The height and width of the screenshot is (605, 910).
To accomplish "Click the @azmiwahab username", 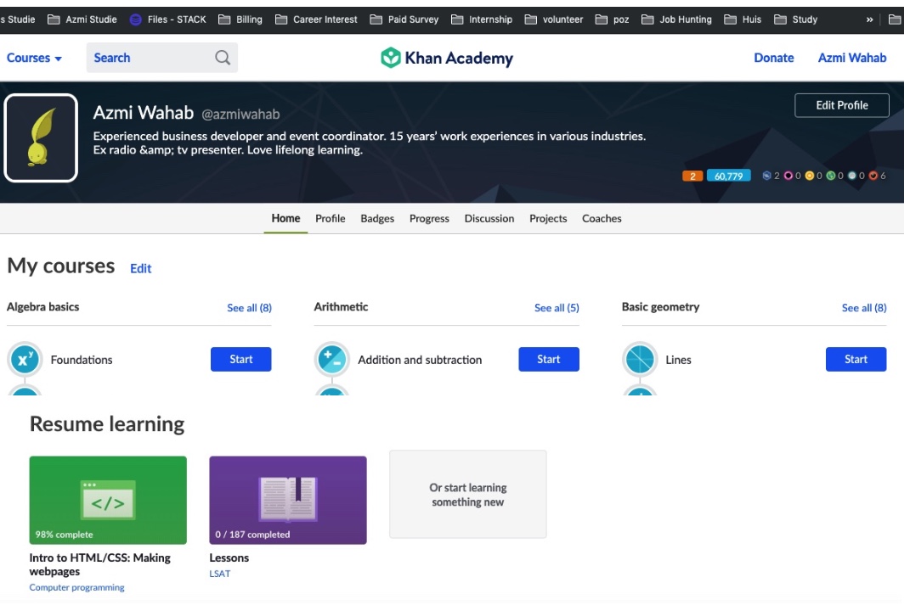I will pos(240,115).
